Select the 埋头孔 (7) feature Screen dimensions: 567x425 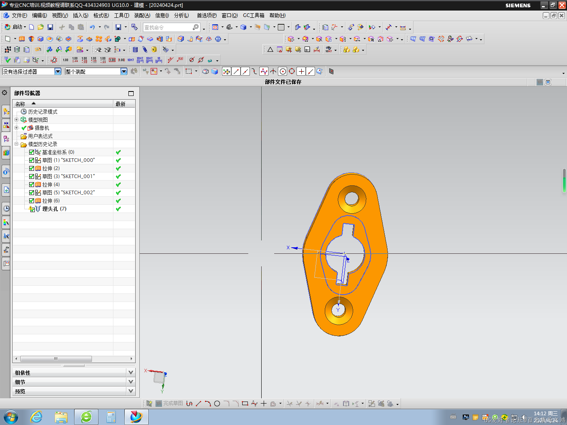point(54,209)
